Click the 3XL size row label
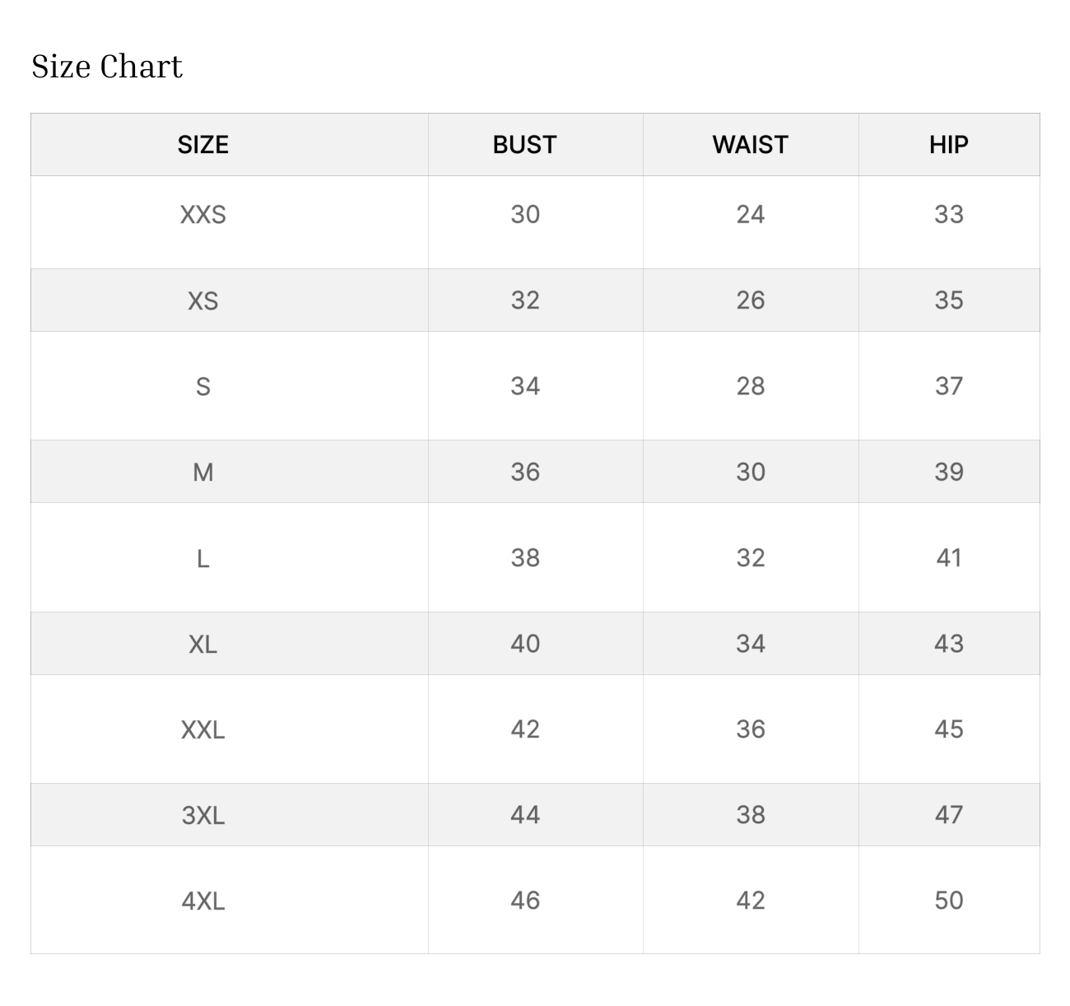Image resolution: width=1070 pixels, height=1006 pixels. 202,815
